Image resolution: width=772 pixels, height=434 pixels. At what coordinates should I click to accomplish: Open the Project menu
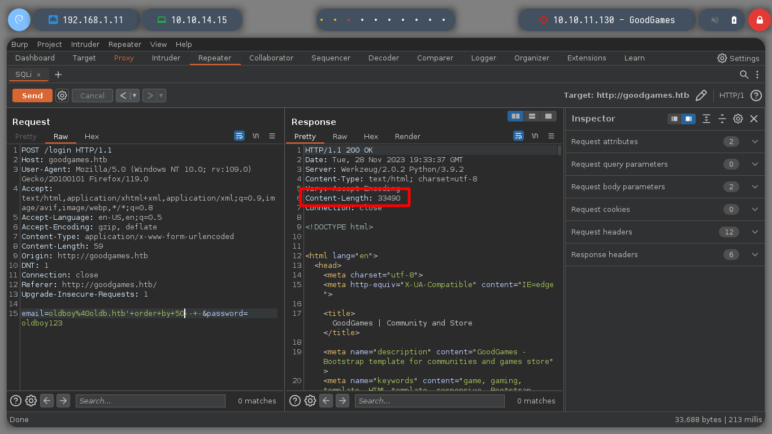coord(50,44)
